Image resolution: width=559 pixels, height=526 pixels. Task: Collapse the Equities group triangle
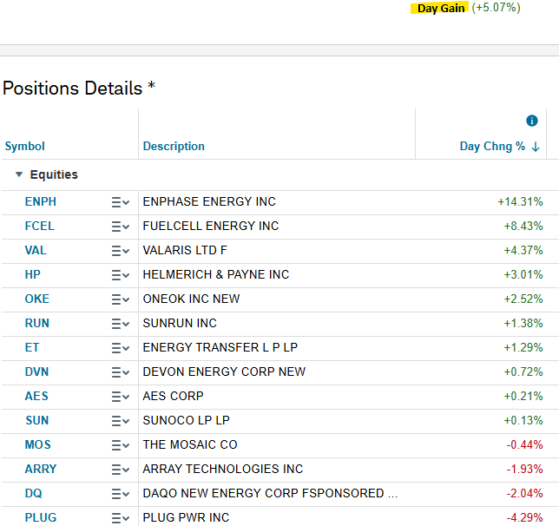click(19, 174)
